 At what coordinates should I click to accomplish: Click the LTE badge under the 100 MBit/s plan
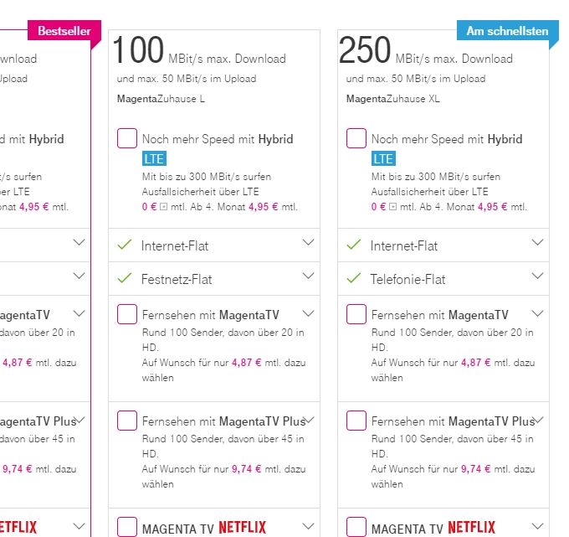pos(154,158)
